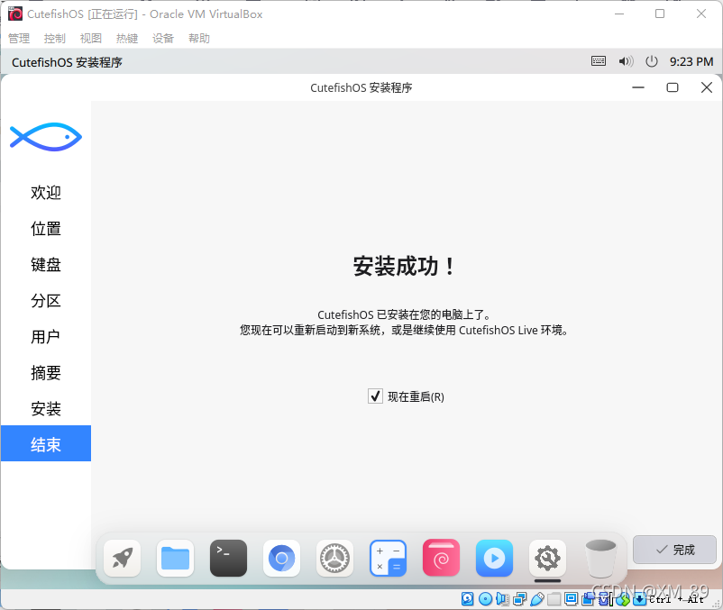The height and width of the screenshot is (610, 723).
Task: Open the 设备 menu in VirtualBox
Action: [163, 38]
